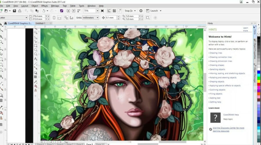This screenshot has width=261, height=145.
Task: Set page orientation to Landscape
Action: pyautogui.click(x=59, y=18)
